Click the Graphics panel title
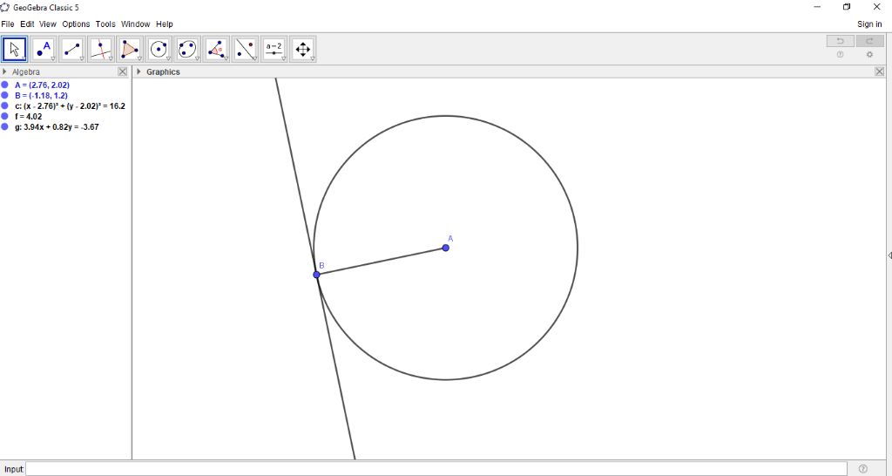 pyautogui.click(x=163, y=71)
